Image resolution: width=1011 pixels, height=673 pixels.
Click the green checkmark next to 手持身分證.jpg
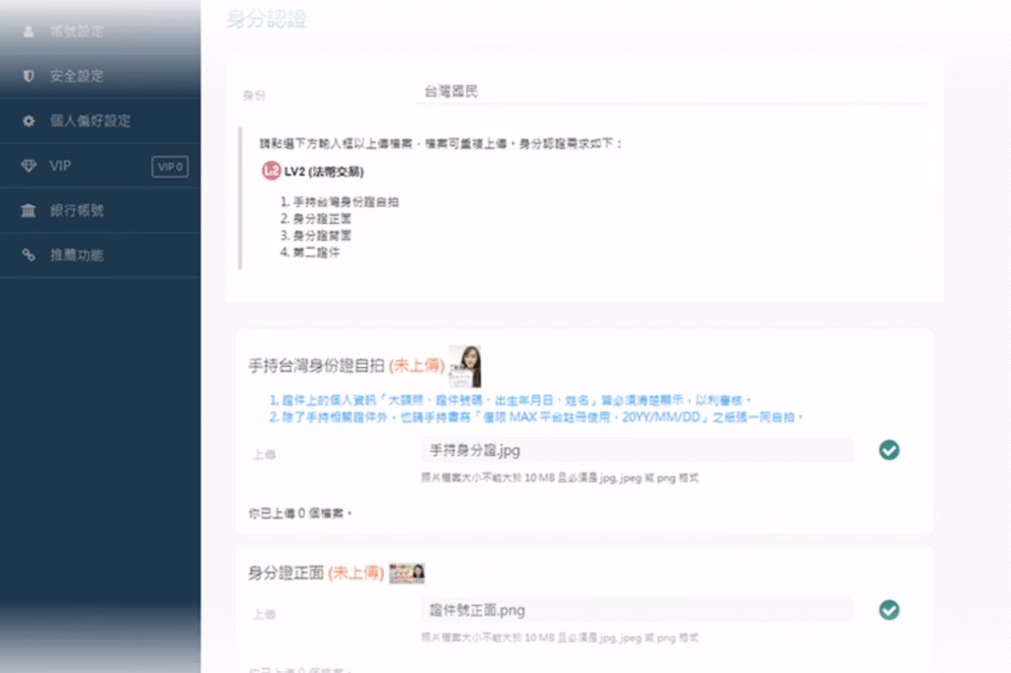[x=890, y=450]
